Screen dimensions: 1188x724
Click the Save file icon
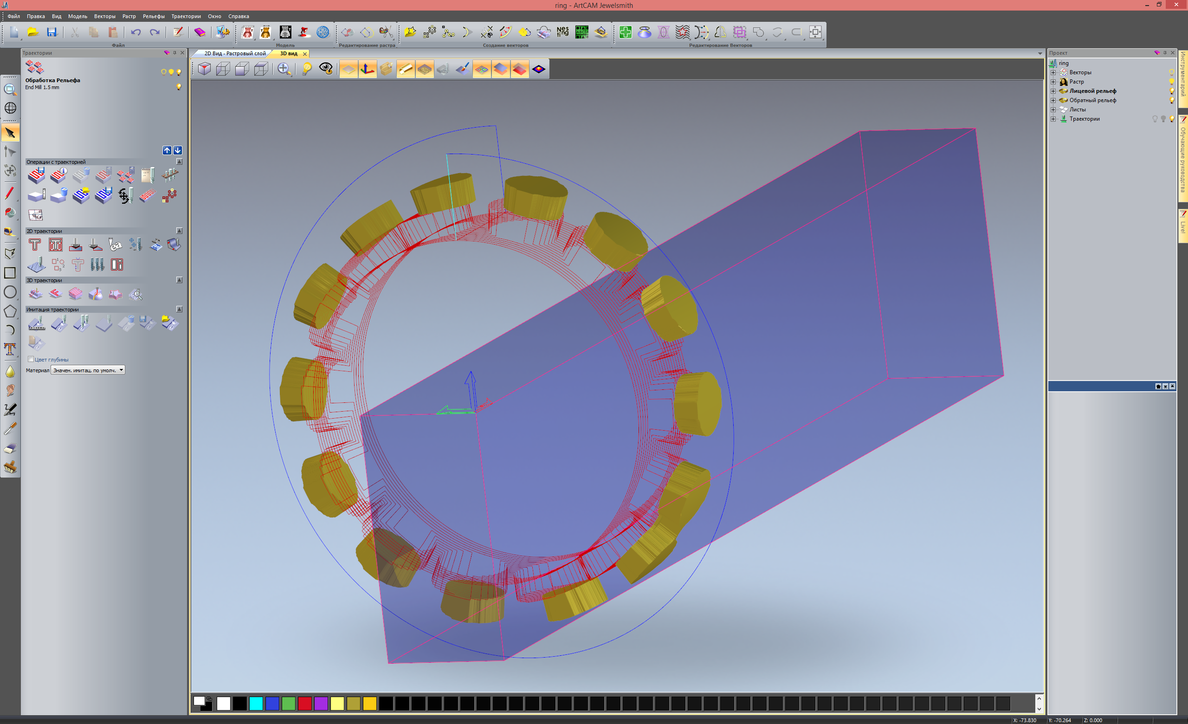pyautogui.click(x=52, y=32)
